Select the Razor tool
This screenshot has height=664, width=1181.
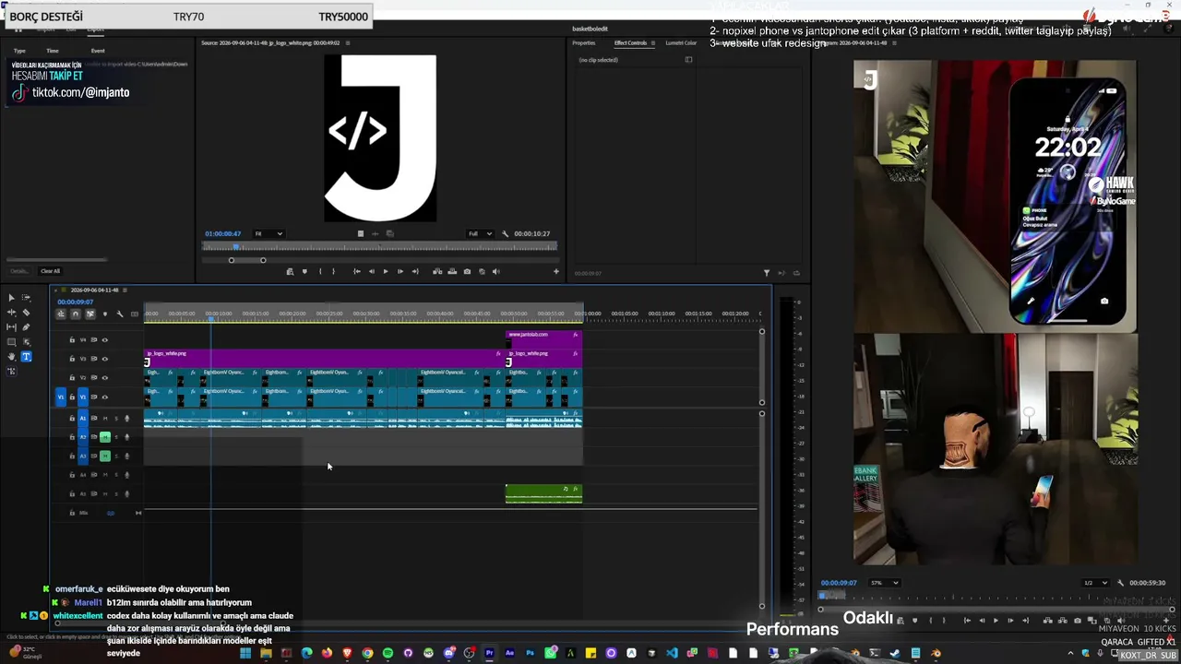click(26, 313)
